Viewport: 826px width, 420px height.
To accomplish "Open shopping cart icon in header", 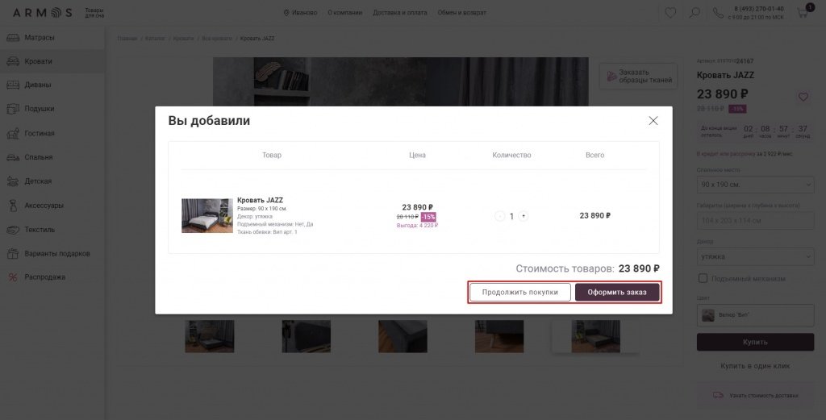I will (803, 13).
